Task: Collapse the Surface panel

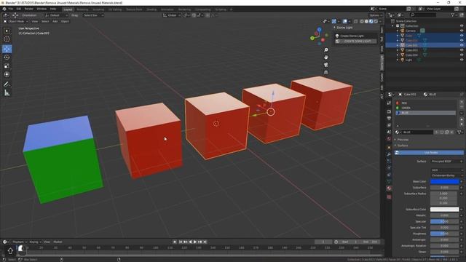Action: 403,146
